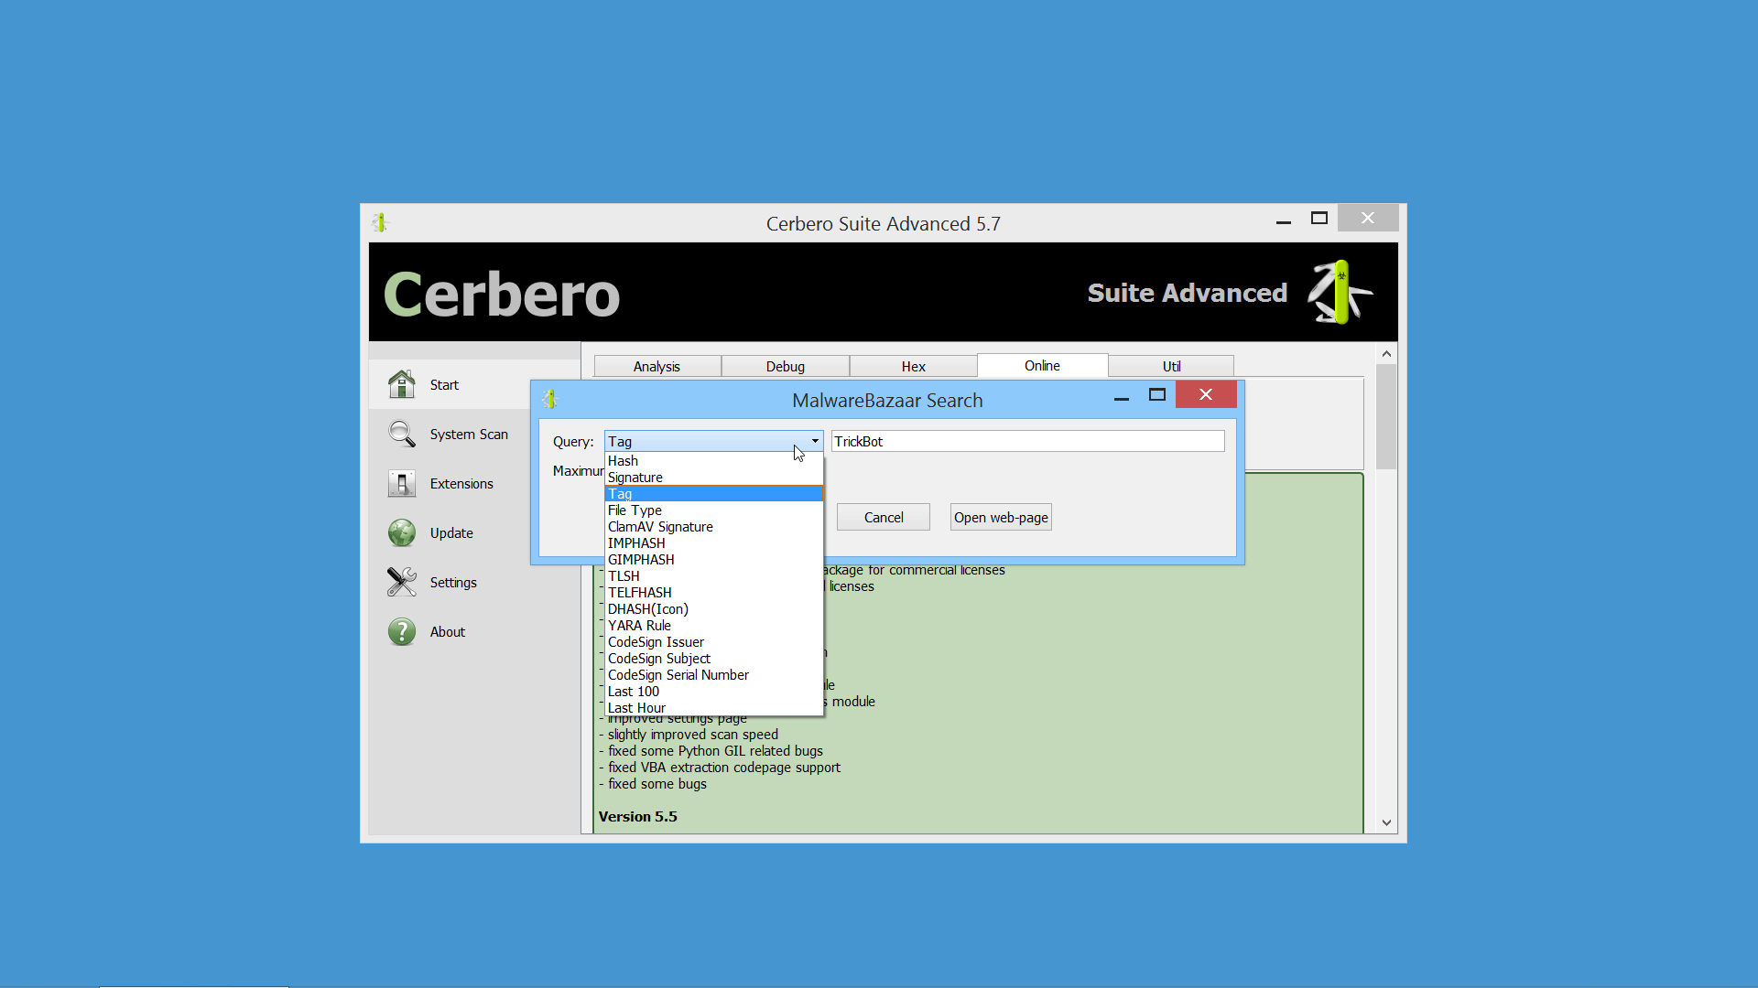The height and width of the screenshot is (988, 1758).
Task: Choose CodeSign Issuer query option
Action: coord(714,642)
